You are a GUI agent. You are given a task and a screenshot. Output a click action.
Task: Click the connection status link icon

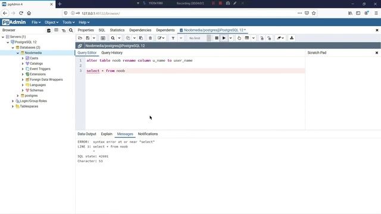pyautogui.click(x=80, y=46)
